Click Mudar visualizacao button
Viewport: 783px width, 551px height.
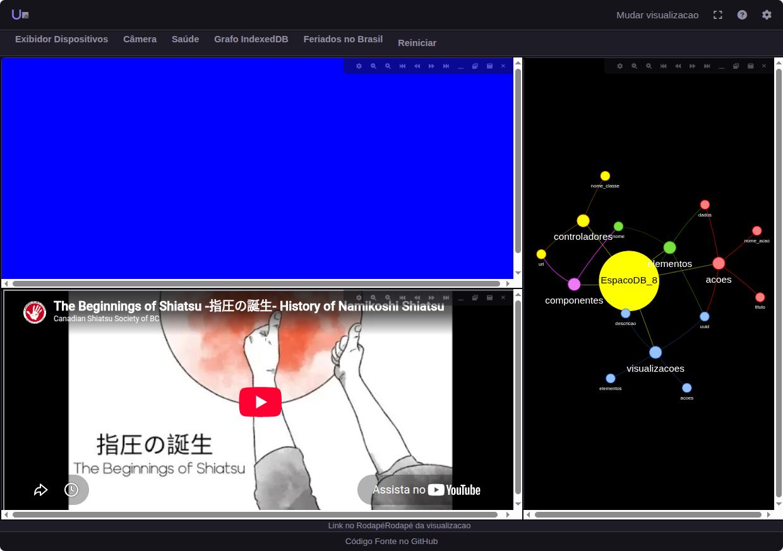click(657, 15)
